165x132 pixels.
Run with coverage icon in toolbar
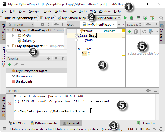138,18
